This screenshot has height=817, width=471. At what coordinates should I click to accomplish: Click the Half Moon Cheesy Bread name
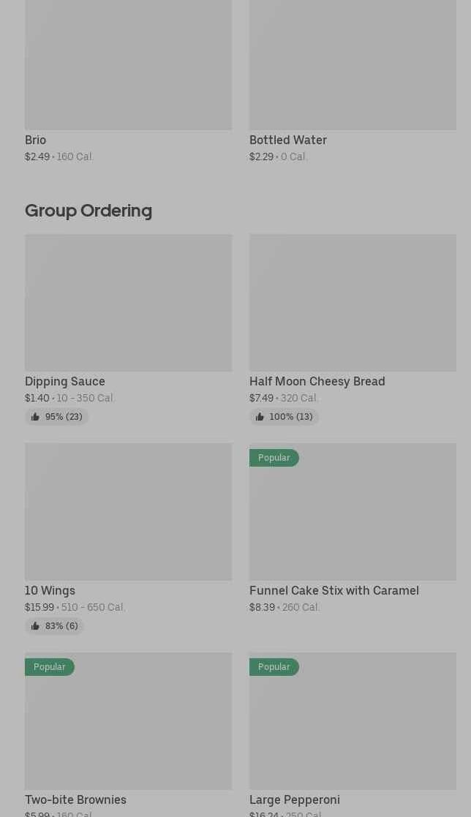[317, 381]
